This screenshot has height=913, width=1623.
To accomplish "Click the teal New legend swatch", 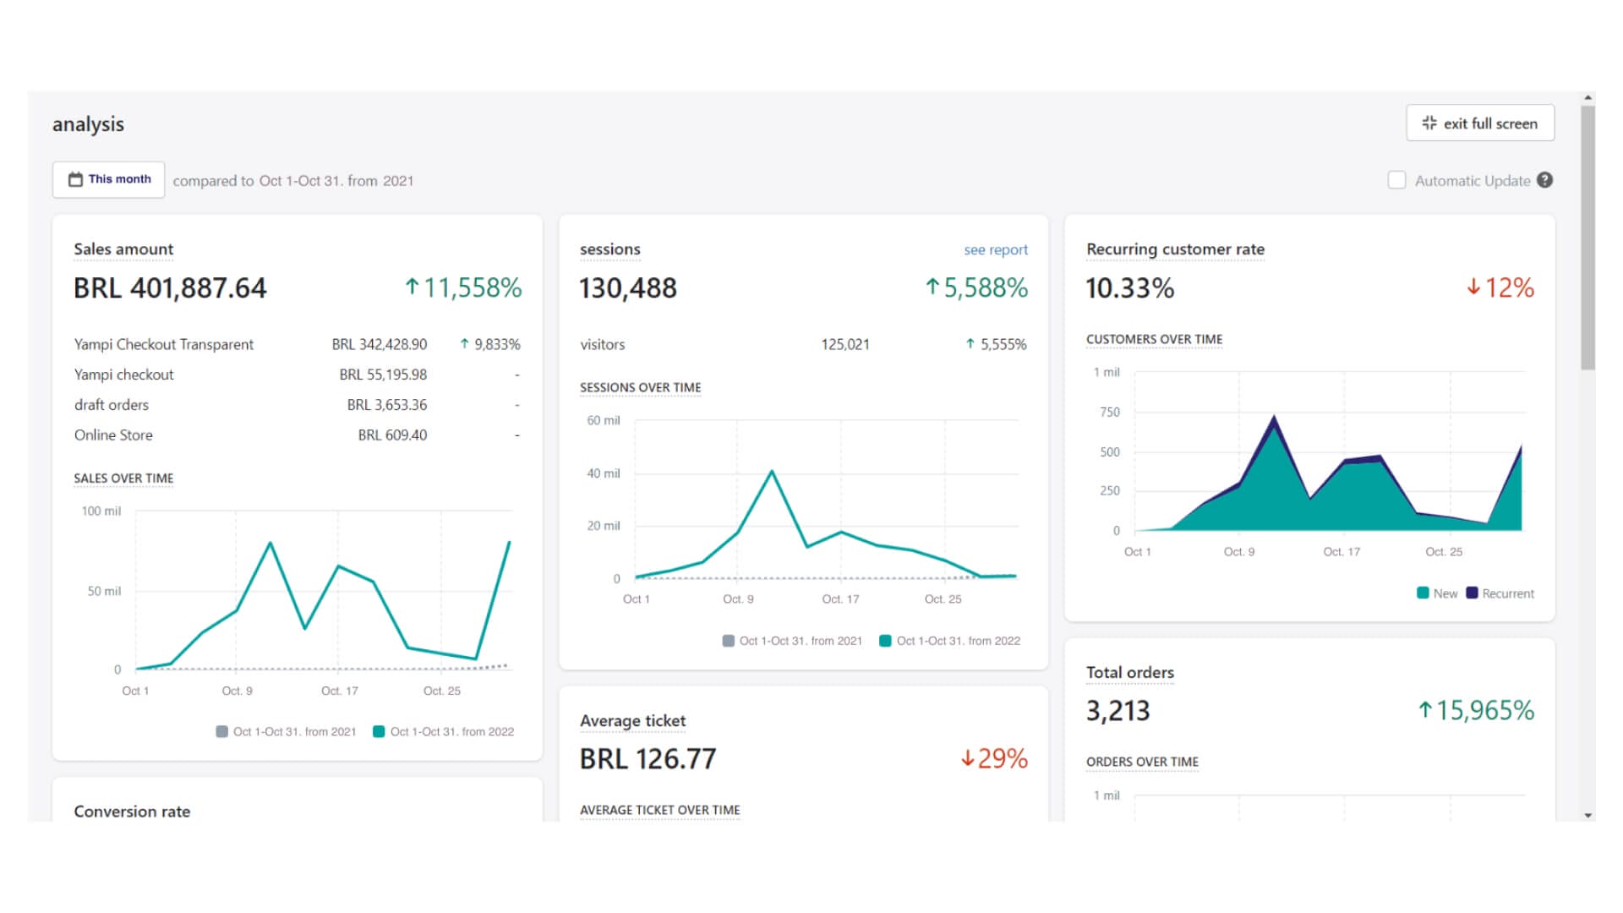I will (x=1423, y=593).
